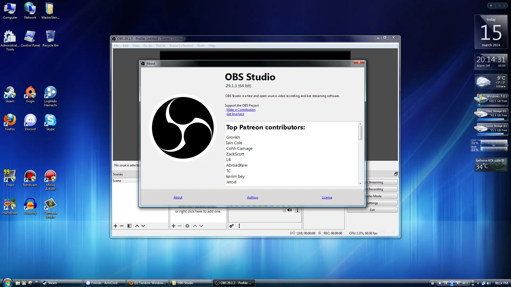Open the Docks menu in OBS

(148, 46)
